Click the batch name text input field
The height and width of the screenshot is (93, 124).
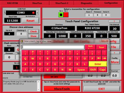[x=53, y=47]
